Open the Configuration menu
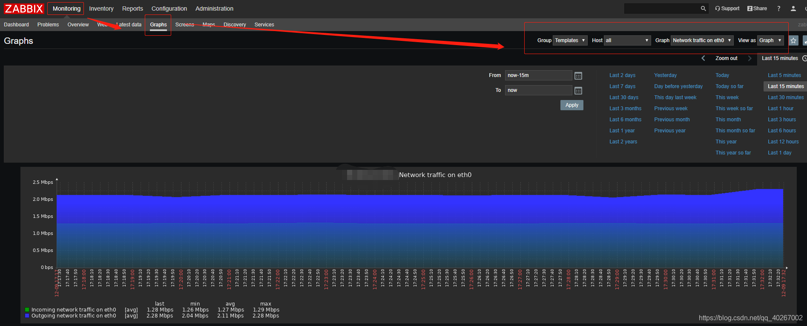Screen dimensions: 807x326 click(x=169, y=9)
